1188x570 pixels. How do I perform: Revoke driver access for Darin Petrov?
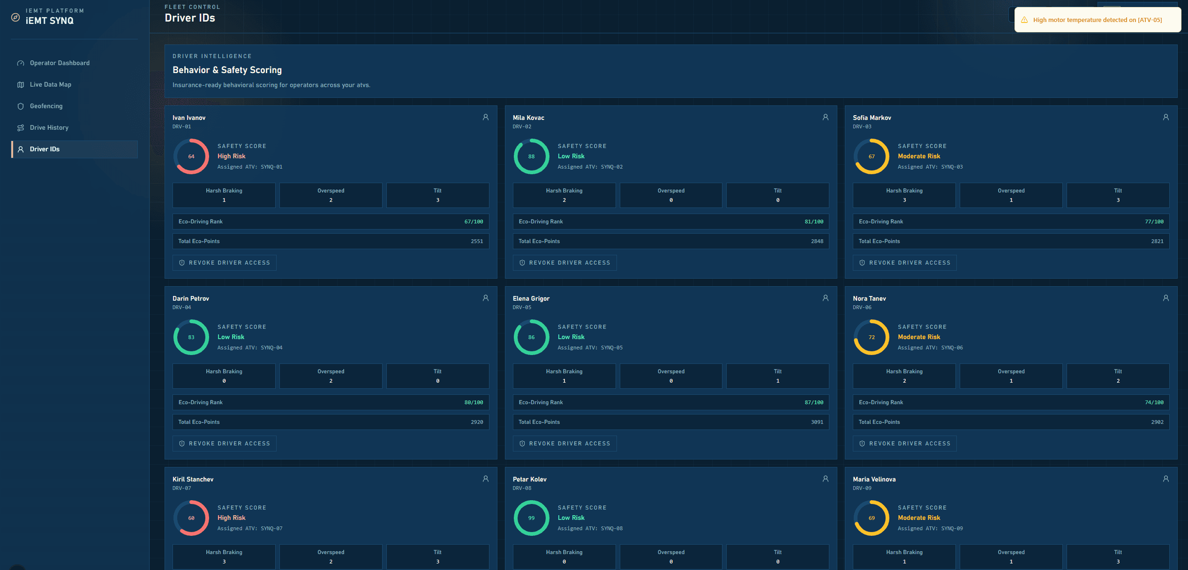(x=225, y=444)
